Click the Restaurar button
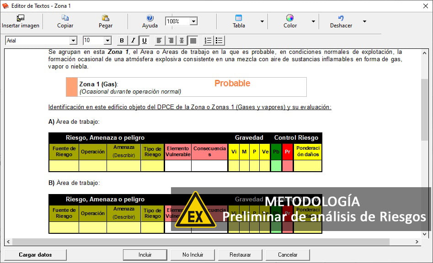This screenshot has width=433, height=263. [x=240, y=255]
